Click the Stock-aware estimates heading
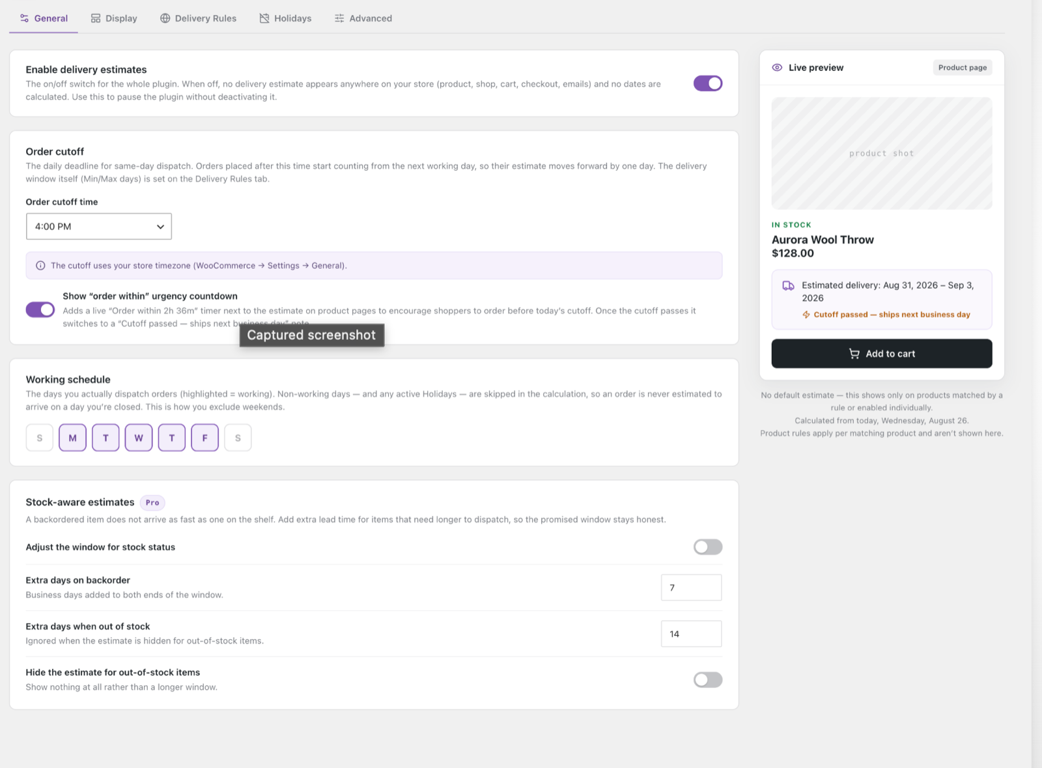The image size is (1042, 768). tap(80, 502)
